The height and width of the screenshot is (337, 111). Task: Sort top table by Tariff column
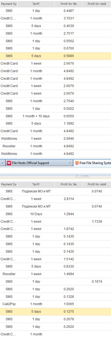click(x=36, y=4)
